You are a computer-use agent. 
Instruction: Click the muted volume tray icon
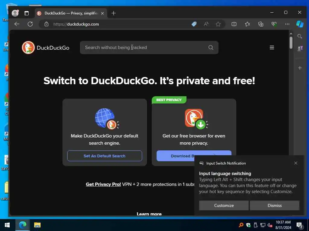click(x=270, y=225)
